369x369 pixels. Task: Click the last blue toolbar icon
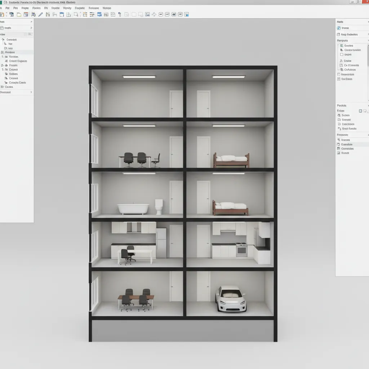point(186,14)
